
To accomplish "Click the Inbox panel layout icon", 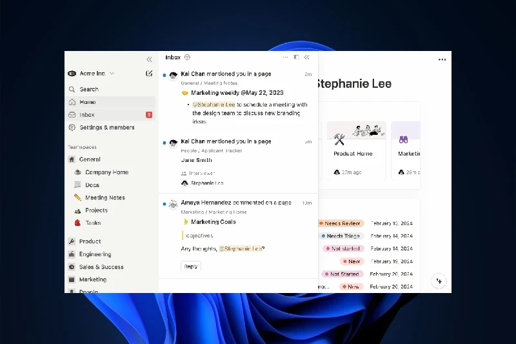I will pyautogui.click(x=296, y=57).
